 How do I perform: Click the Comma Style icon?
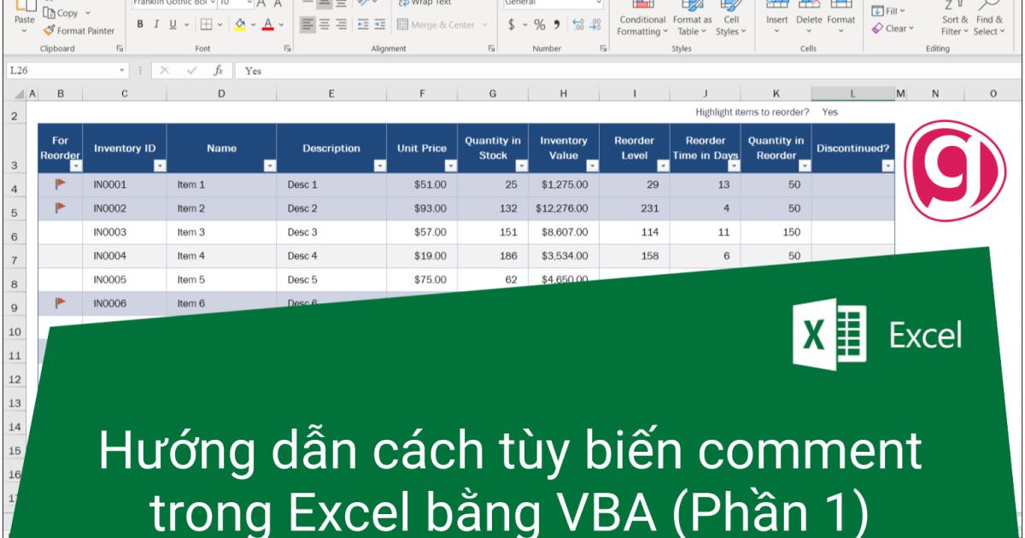click(x=557, y=24)
